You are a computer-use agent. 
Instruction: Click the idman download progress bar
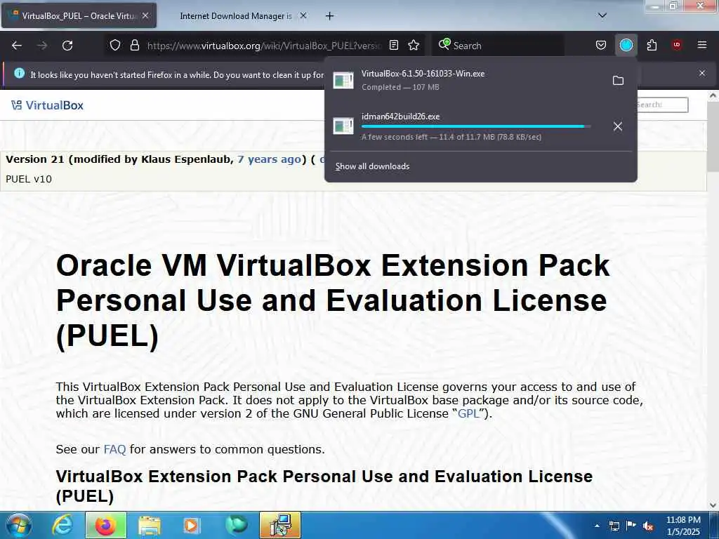476,126
